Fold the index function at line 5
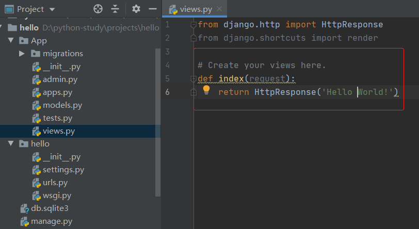 click(x=194, y=79)
